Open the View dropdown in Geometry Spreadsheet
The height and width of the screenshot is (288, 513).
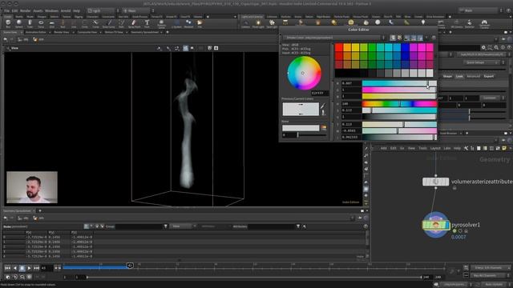tap(182, 226)
